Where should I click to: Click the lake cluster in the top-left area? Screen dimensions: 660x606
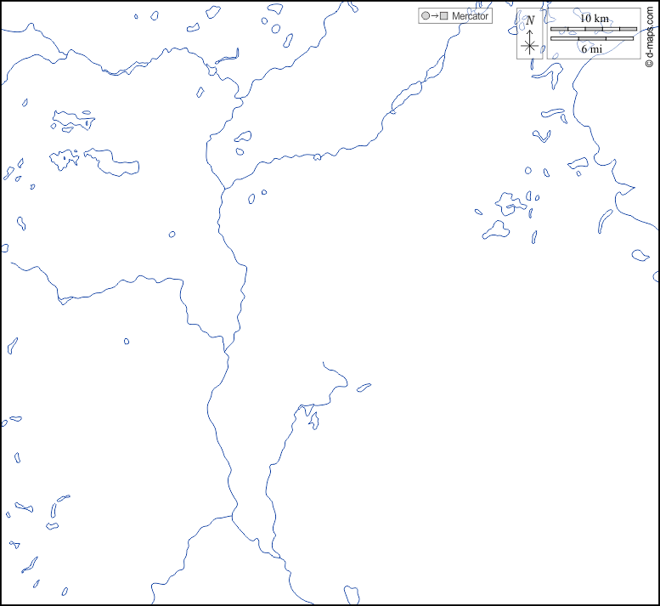click(73, 120)
